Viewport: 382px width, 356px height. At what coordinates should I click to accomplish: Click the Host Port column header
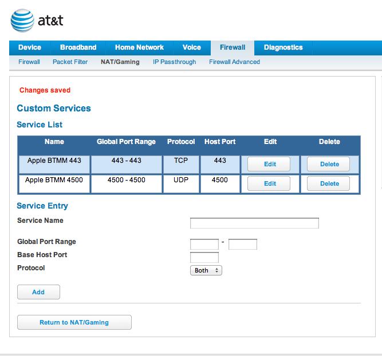coord(220,142)
